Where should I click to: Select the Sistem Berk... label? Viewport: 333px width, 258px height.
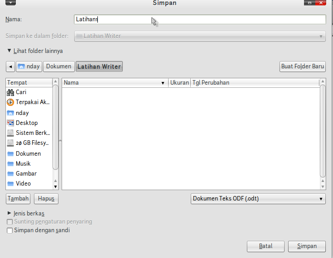(33, 133)
